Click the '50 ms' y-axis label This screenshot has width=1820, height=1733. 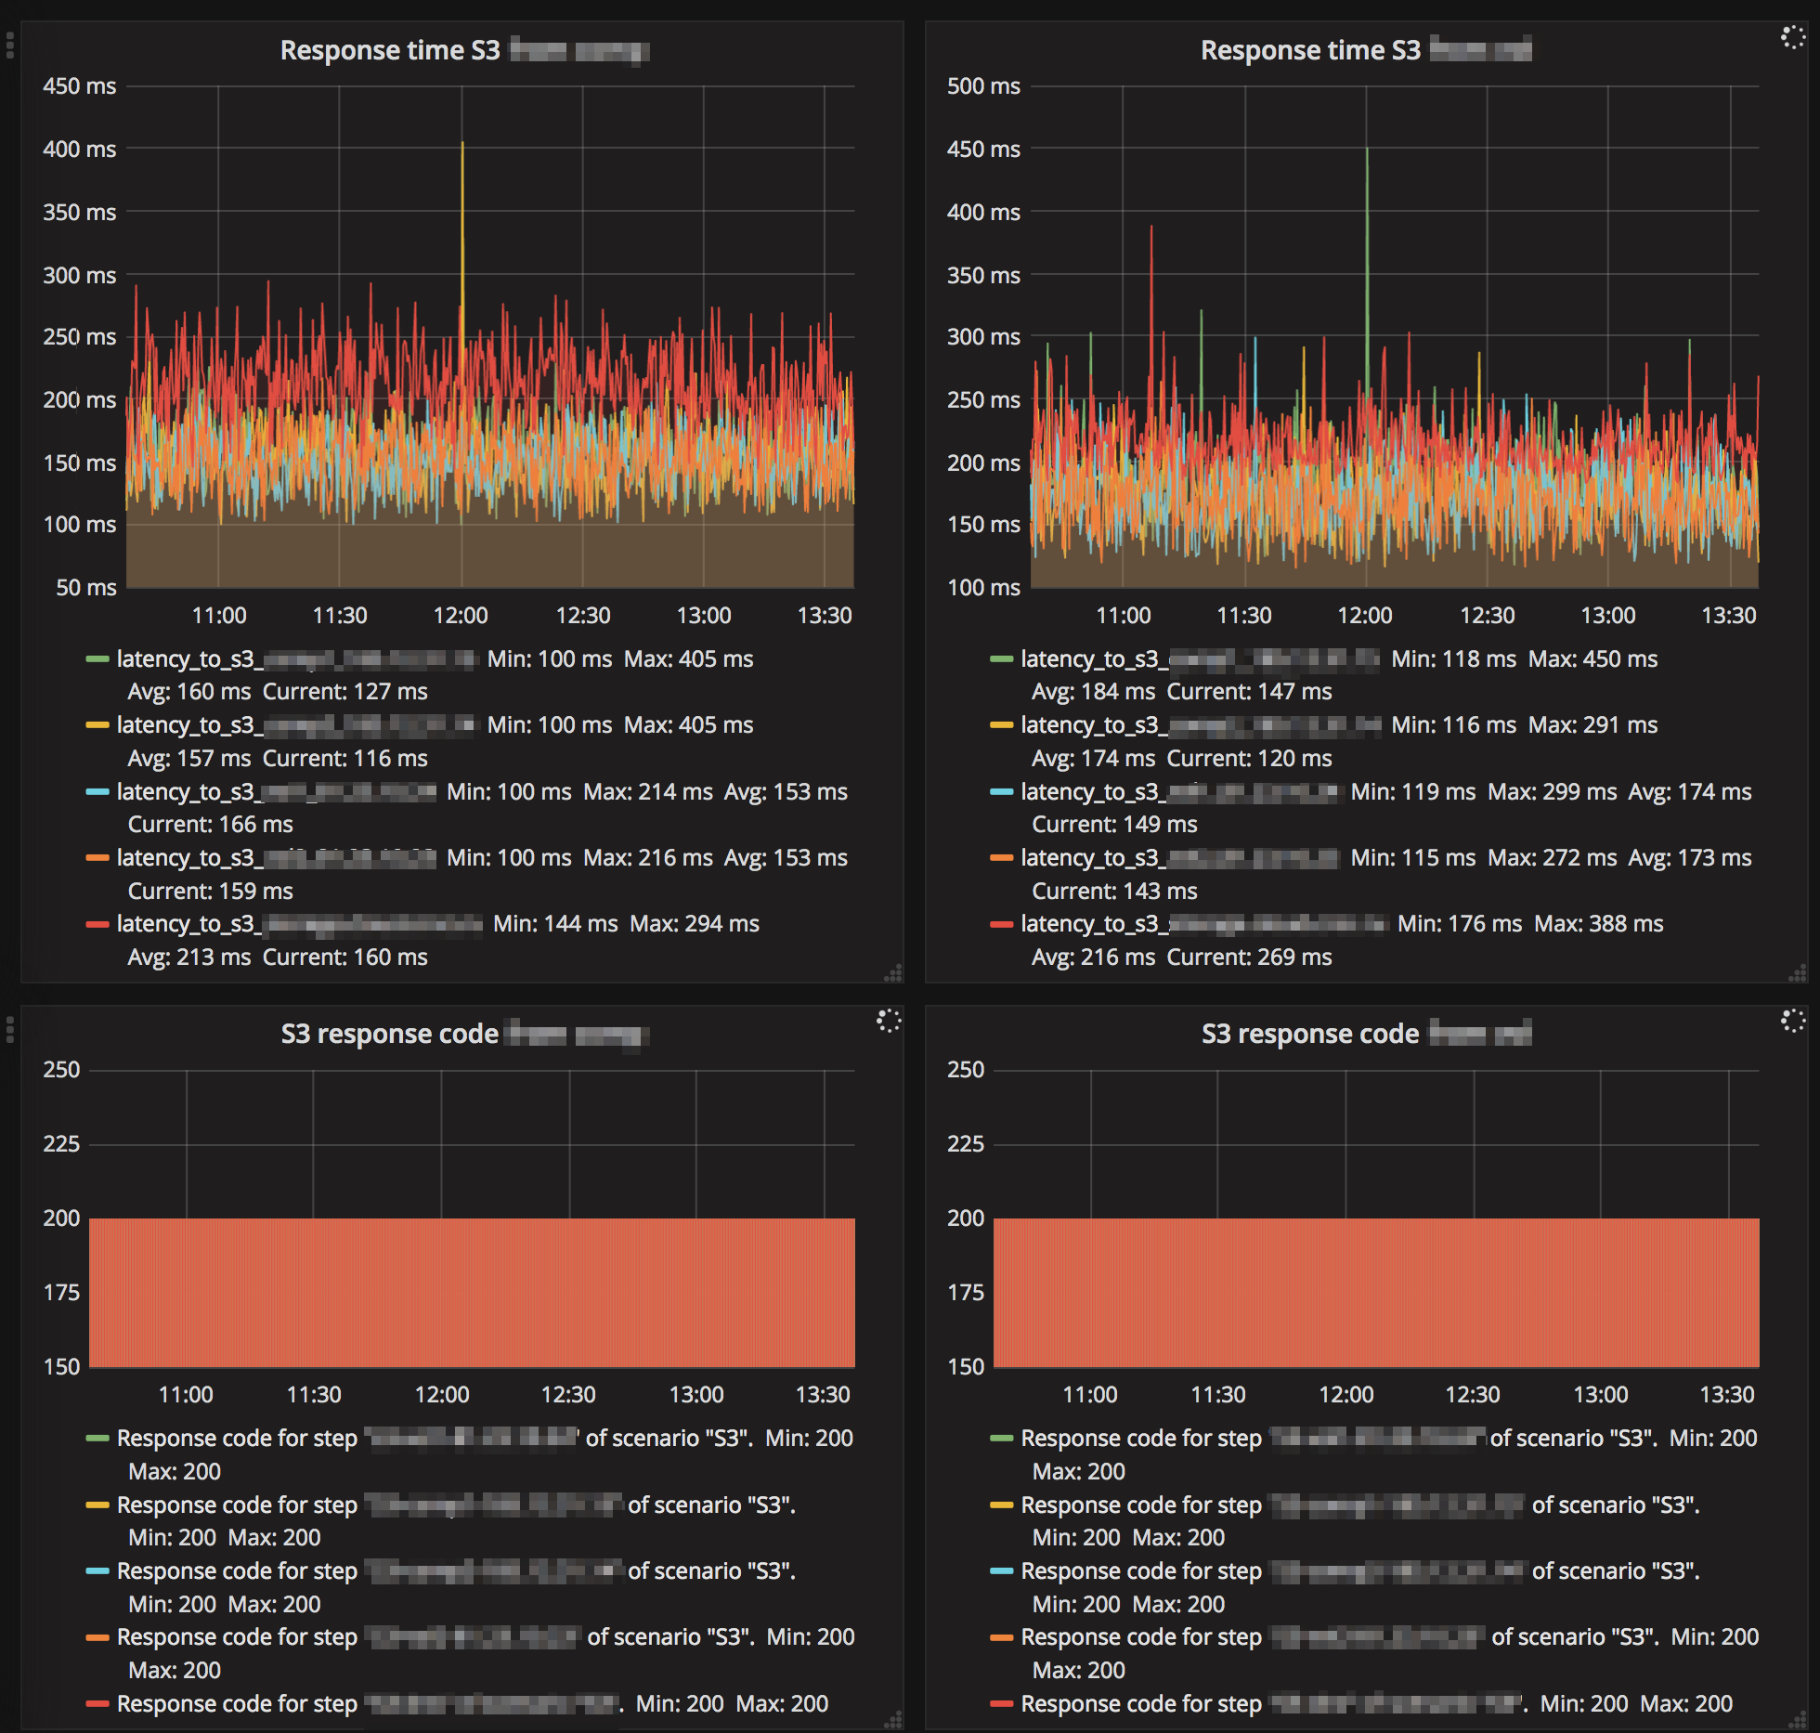click(x=85, y=588)
